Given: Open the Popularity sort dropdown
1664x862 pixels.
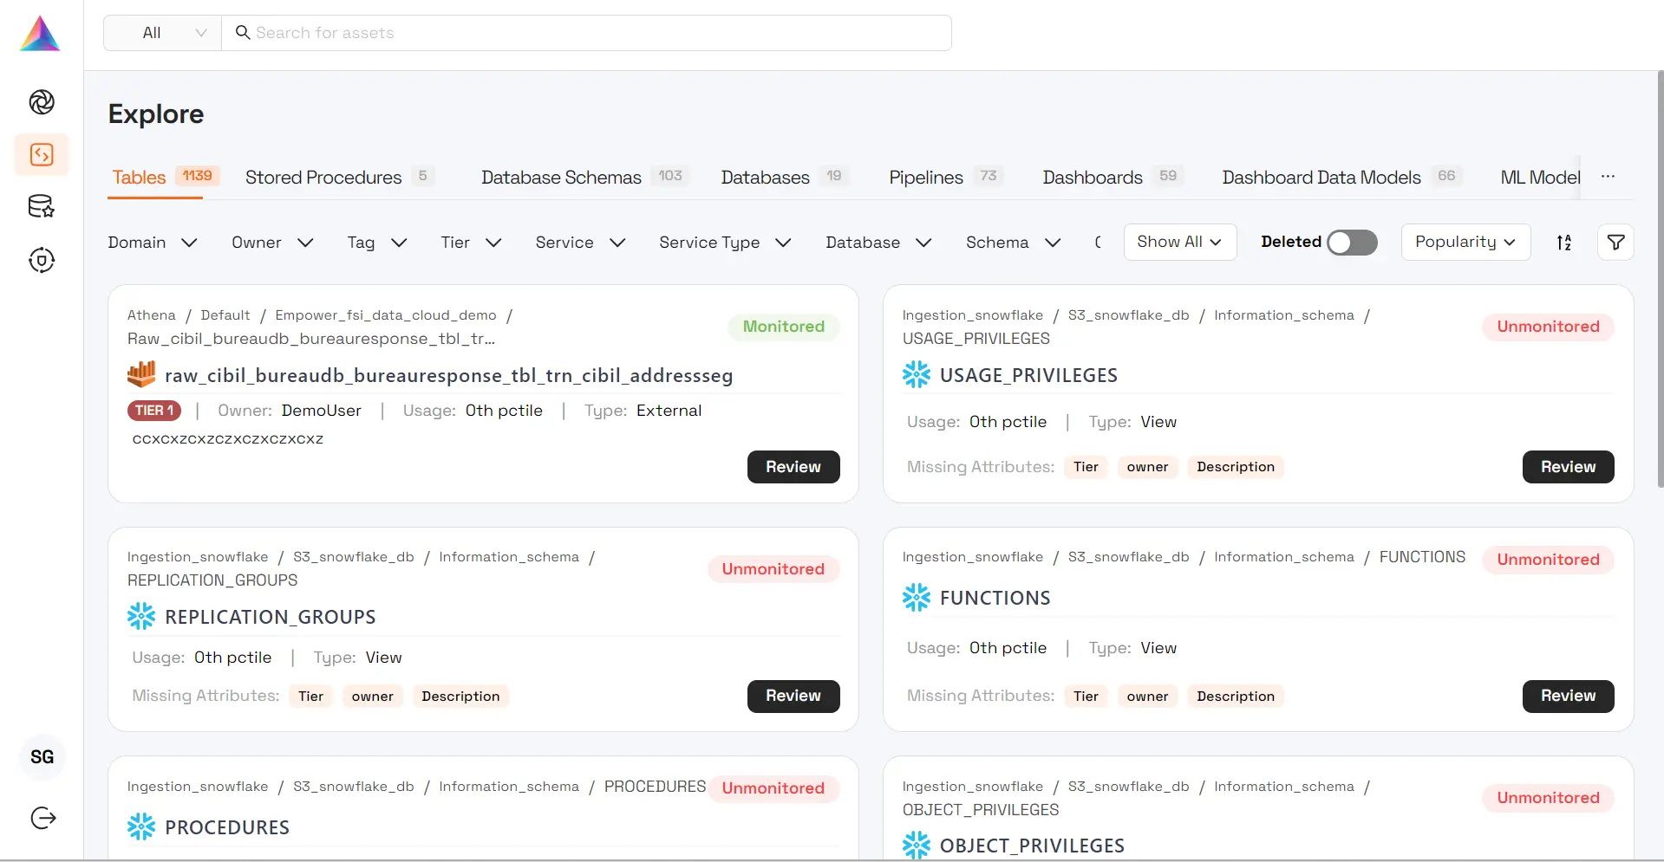Looking at the screenshot, I should coord(1465,242).
